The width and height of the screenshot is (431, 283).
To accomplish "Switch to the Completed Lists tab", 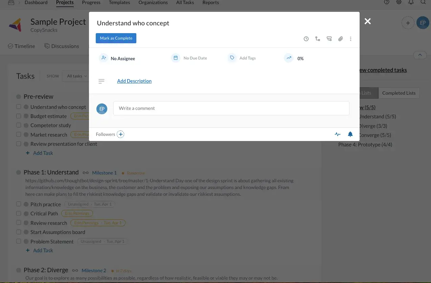I will [x=399, y=93].
